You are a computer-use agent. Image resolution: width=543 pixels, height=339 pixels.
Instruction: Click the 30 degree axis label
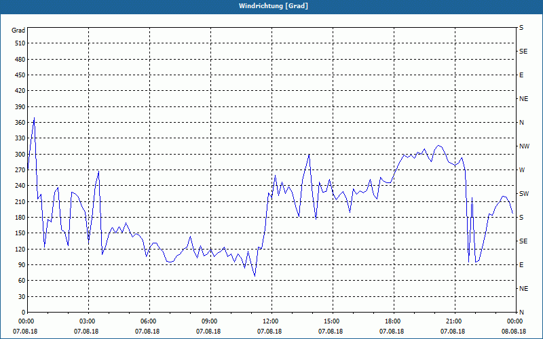click(x=22, y=297)
